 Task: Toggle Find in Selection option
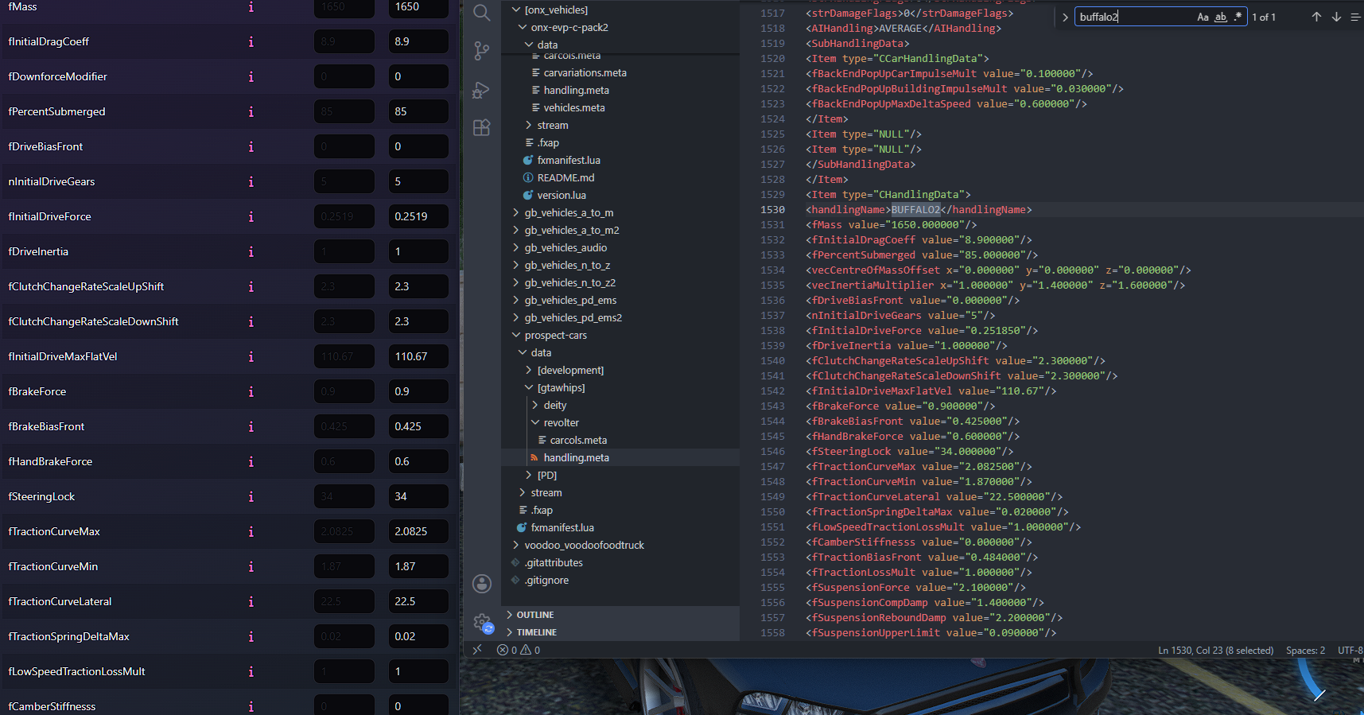[x=1355, y=17]
